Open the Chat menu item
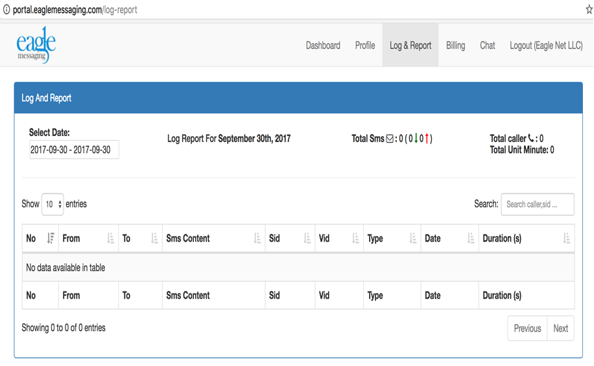594x366 pixels. tap(488, 45)
